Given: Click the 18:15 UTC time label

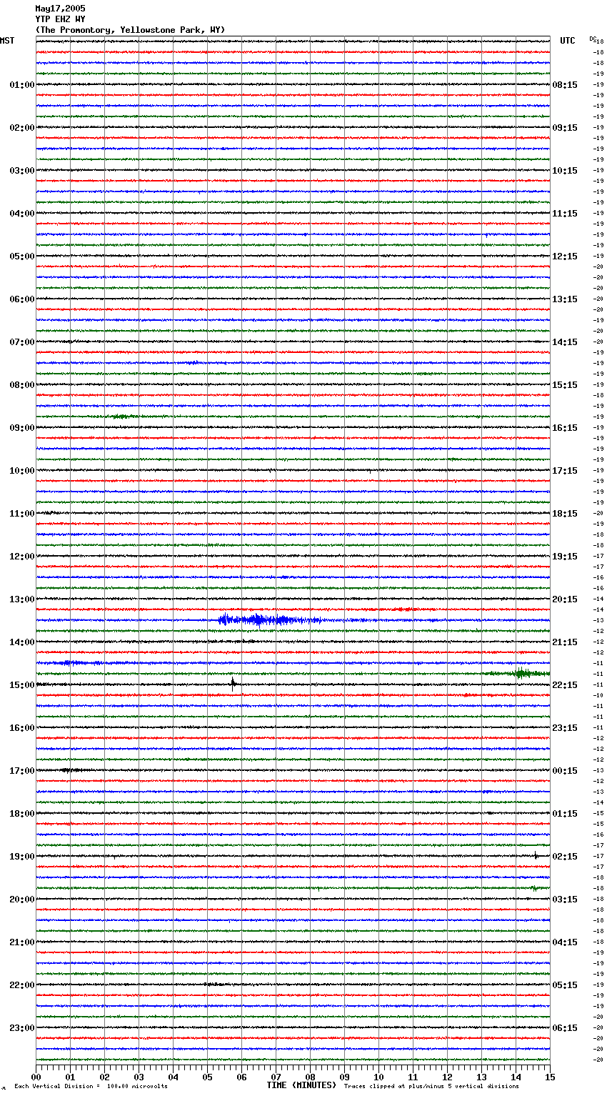Looking at the screenshot, I should click(565, 514).
